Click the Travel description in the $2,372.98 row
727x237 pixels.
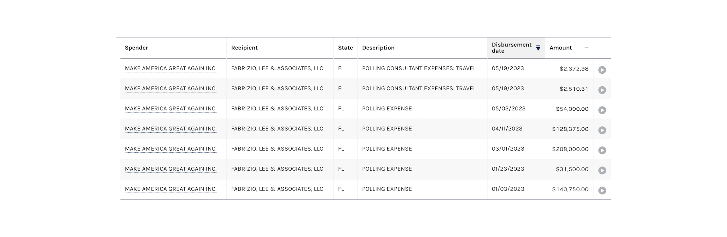419,68
